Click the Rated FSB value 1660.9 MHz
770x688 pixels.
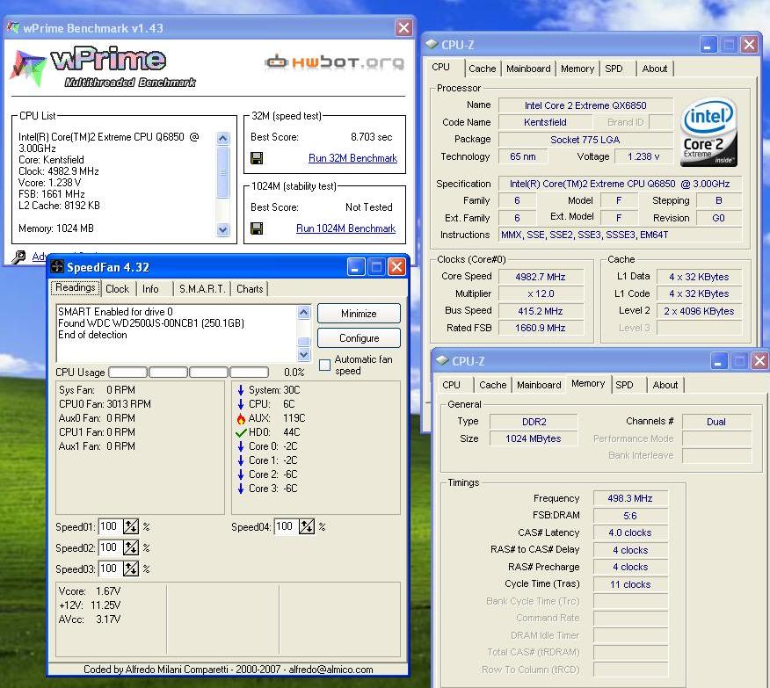[541, 328]
